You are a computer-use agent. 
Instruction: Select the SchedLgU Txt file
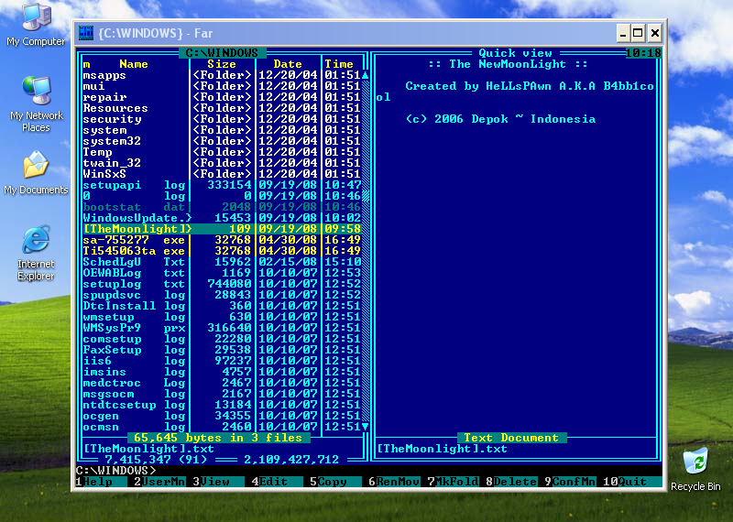pos(222,262)
